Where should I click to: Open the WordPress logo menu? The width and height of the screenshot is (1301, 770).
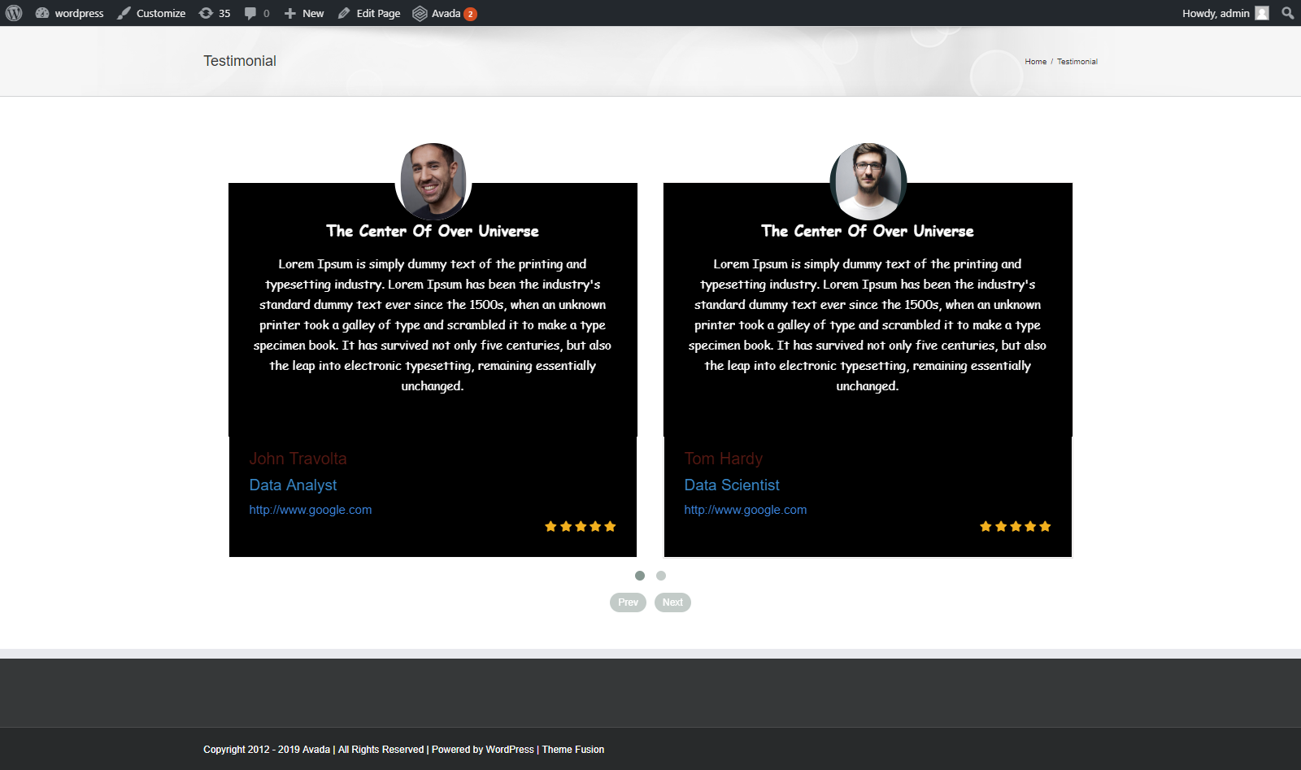click(14, 13)
